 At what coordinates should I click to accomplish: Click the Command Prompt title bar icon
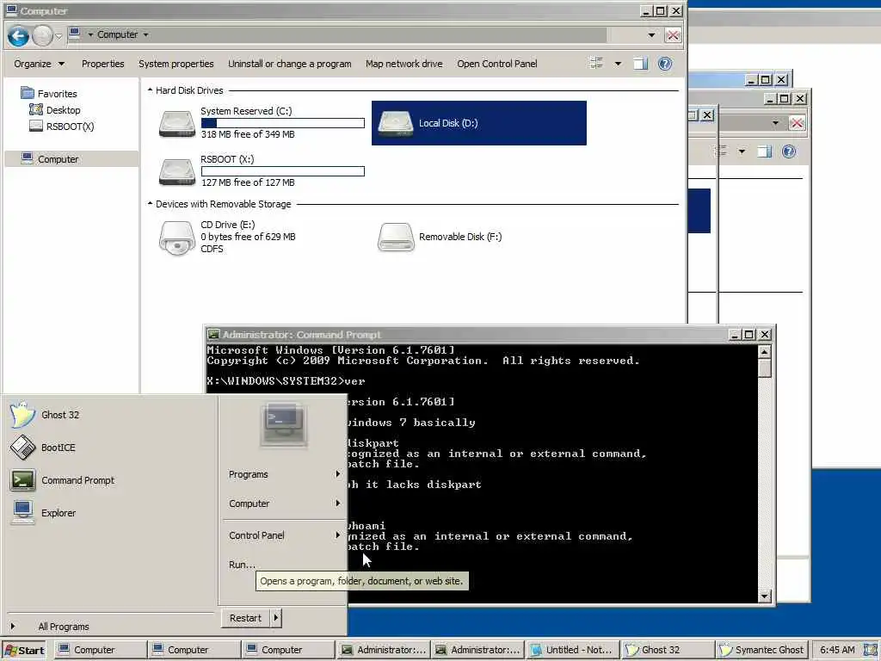pyautogui.click(x=213, y=335)
